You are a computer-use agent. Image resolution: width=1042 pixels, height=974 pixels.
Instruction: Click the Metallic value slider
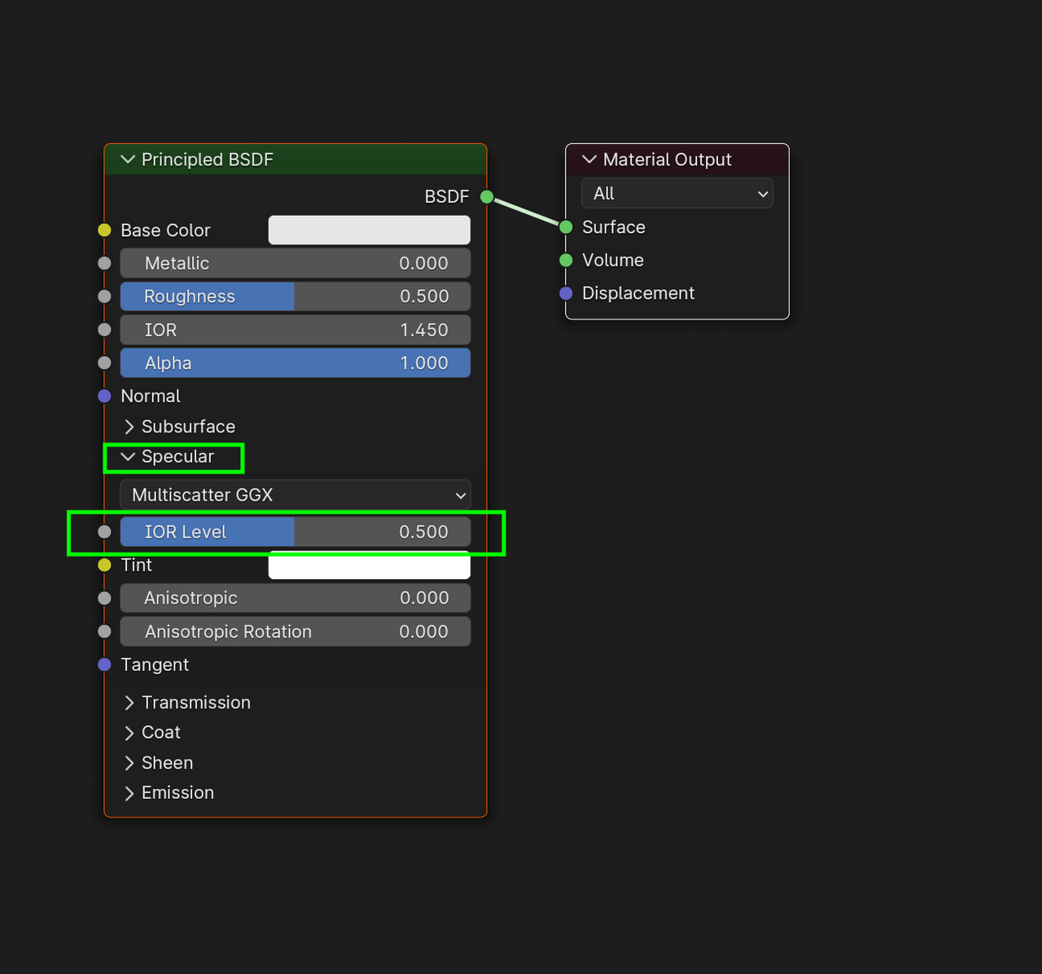click(296, 264)
